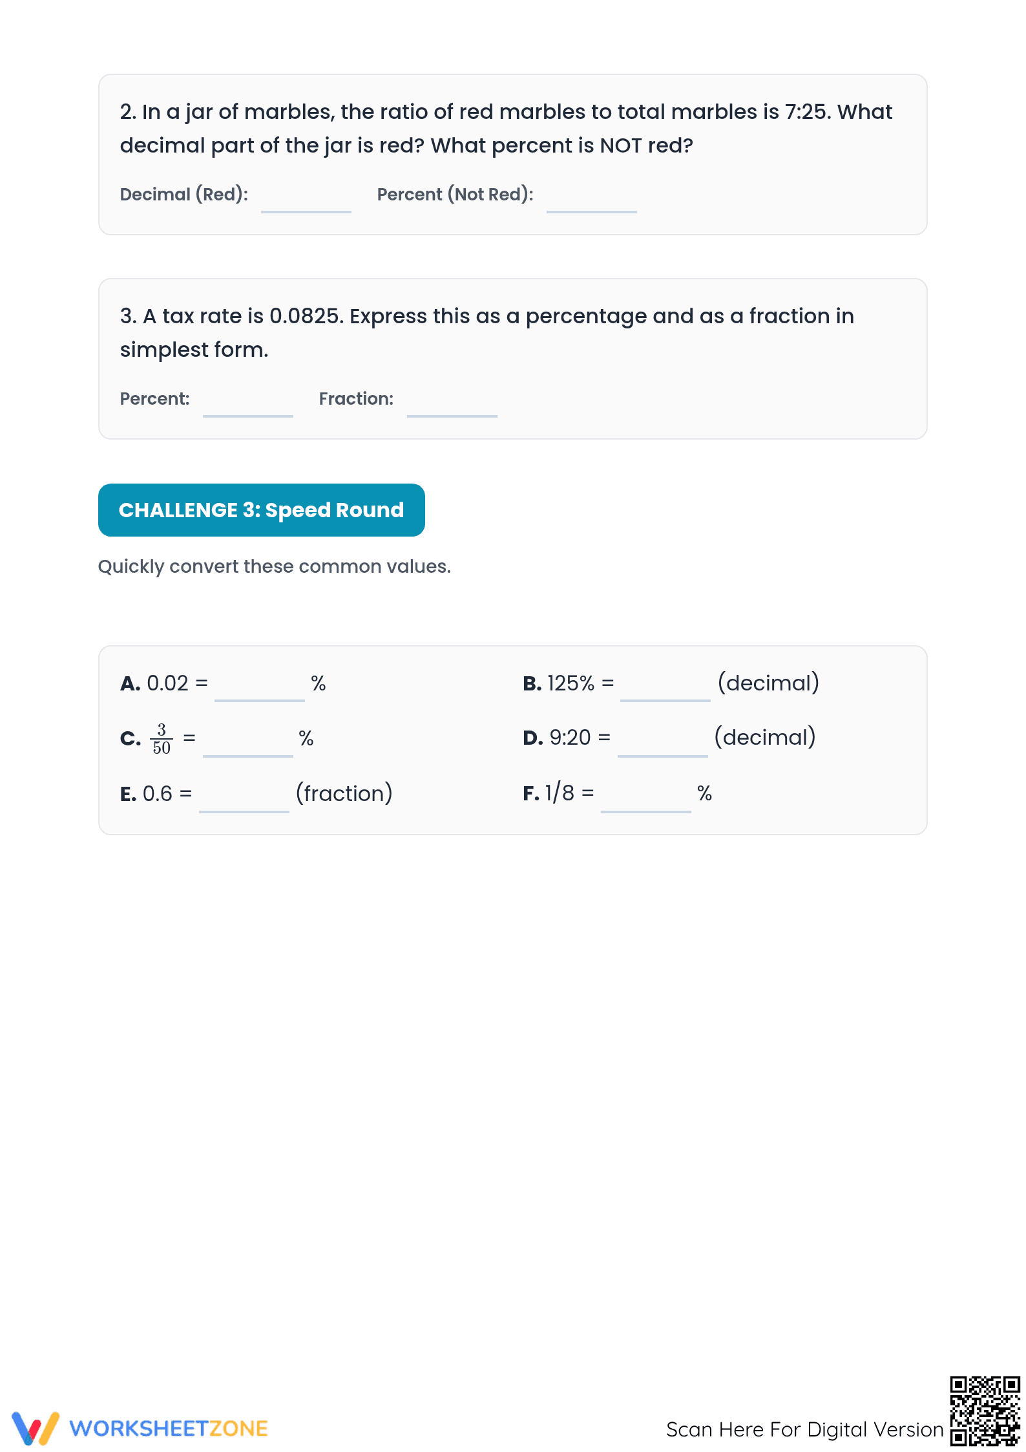Viewport: 1026px width, 1452px height.
Task: Click the answer blank for D. 9:20
Action: [x=663, y=743]
